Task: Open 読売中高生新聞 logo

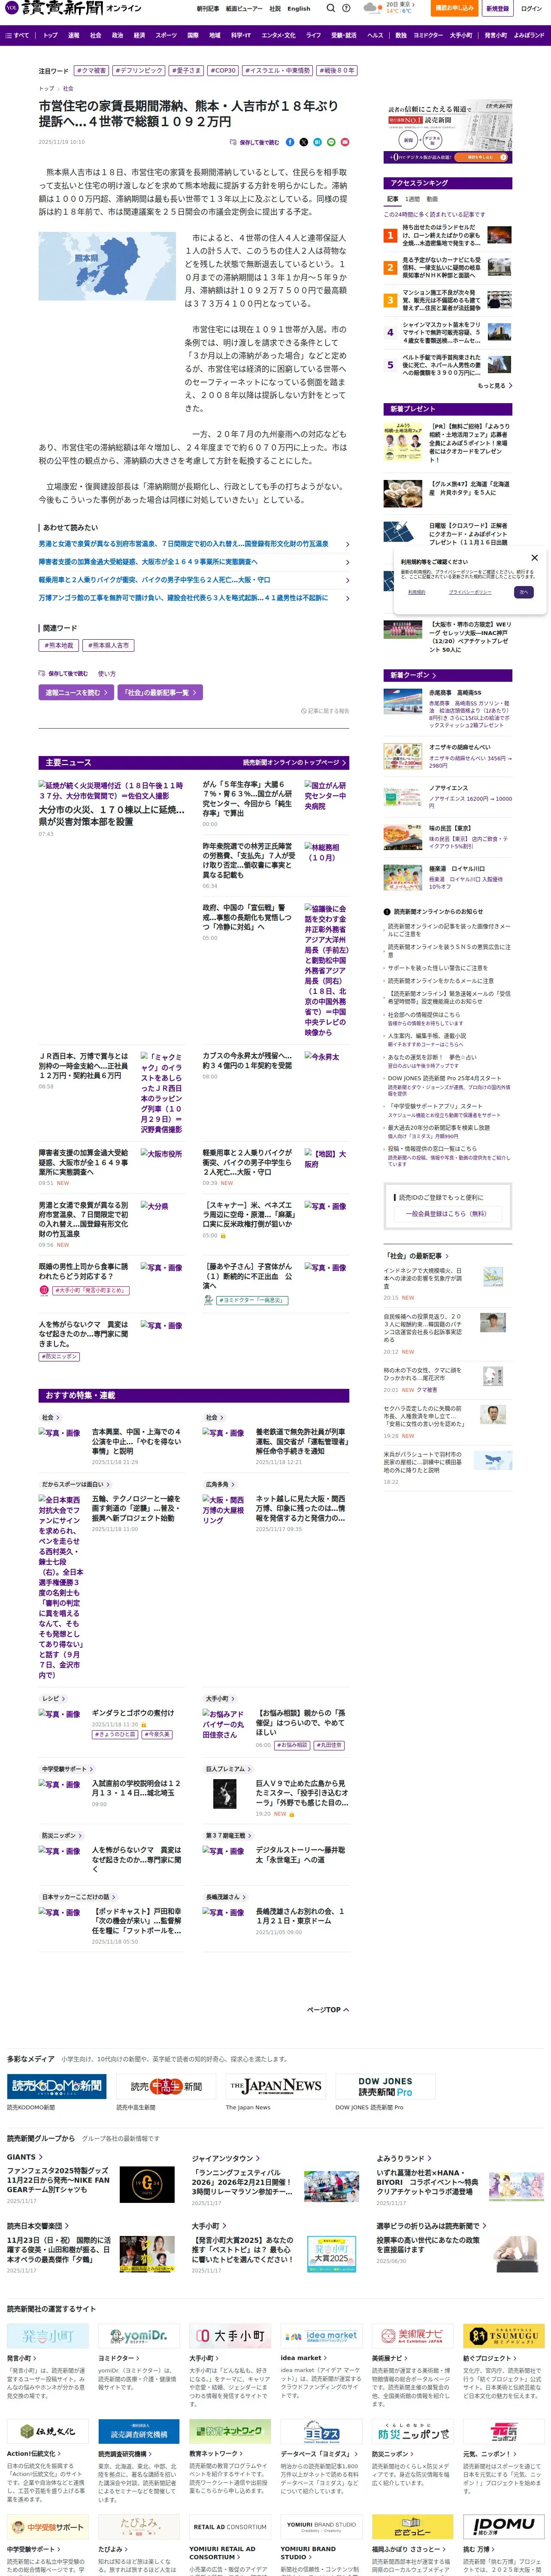Action: coord(165,2086)
